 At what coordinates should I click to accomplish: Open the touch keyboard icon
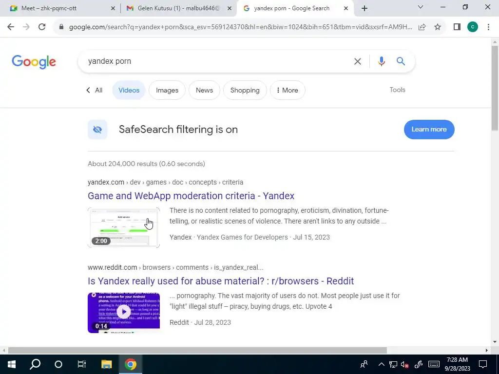pos(434,364)
